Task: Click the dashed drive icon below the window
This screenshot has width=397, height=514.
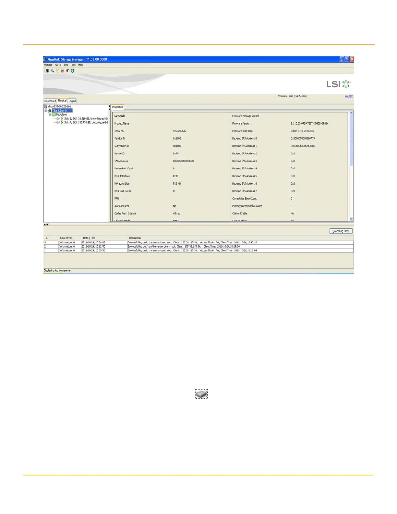Action: [x=201, y=394]
